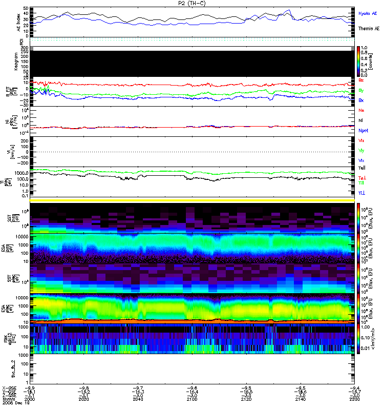Click the "<|mV/m|>" colorbar unit label

[373, 339]
